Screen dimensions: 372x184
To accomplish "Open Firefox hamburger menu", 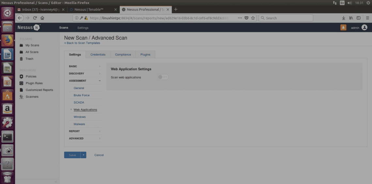I will (367, 18).
